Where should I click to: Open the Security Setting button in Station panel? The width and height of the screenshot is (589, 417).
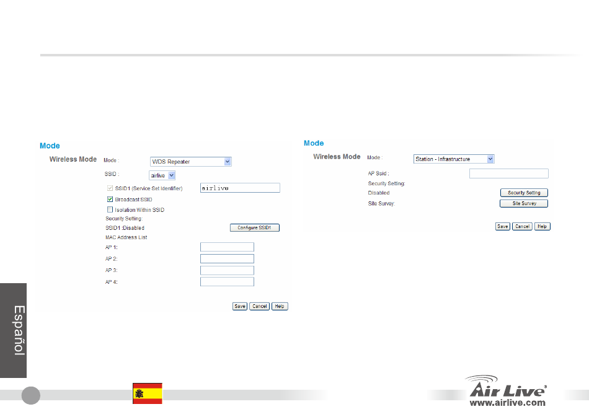coord(524,193)
